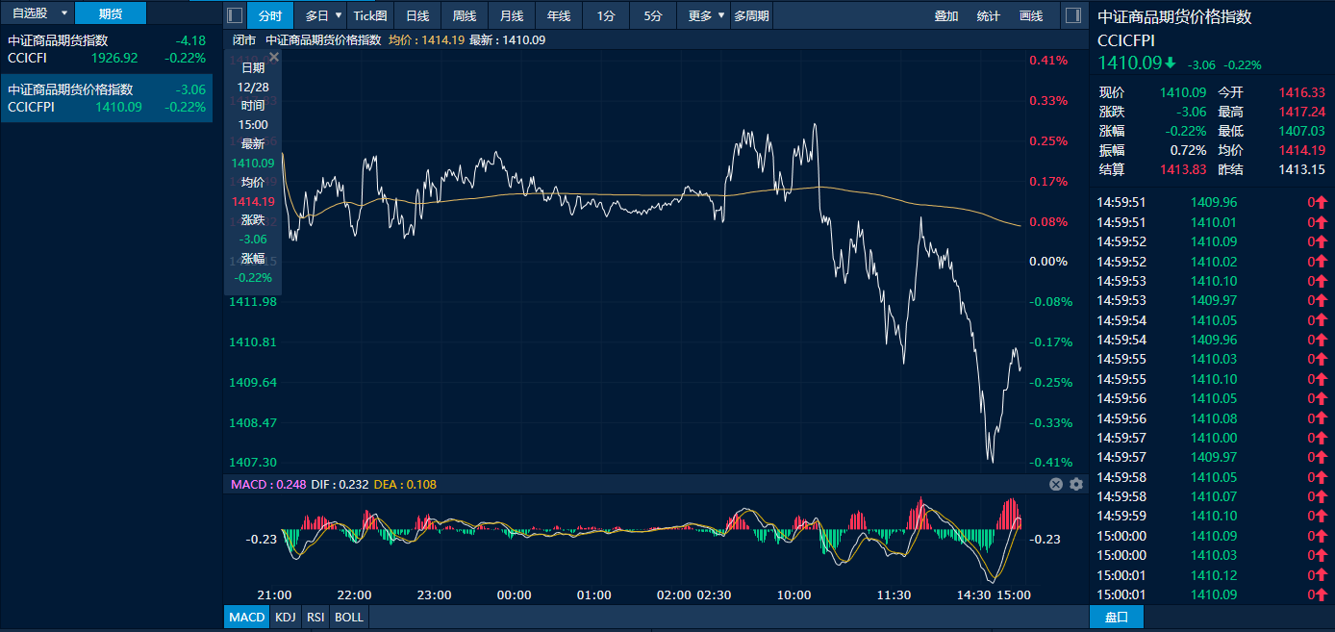Screen dimensions: 1335x632
Task: Click the 统计 statistics button
Action: tap(988, 15)
